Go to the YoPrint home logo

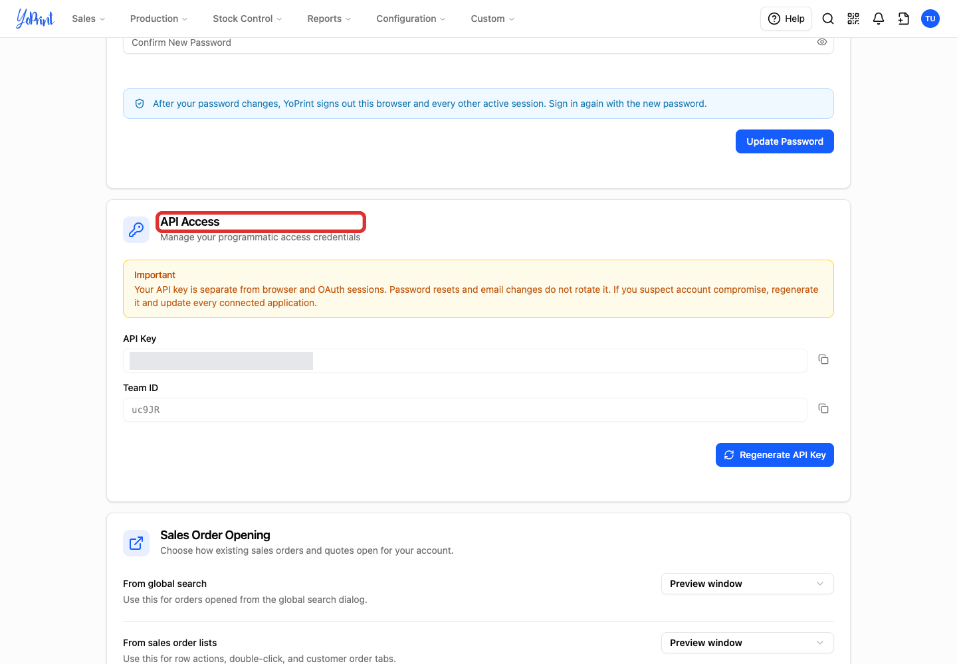coord(35,19)
